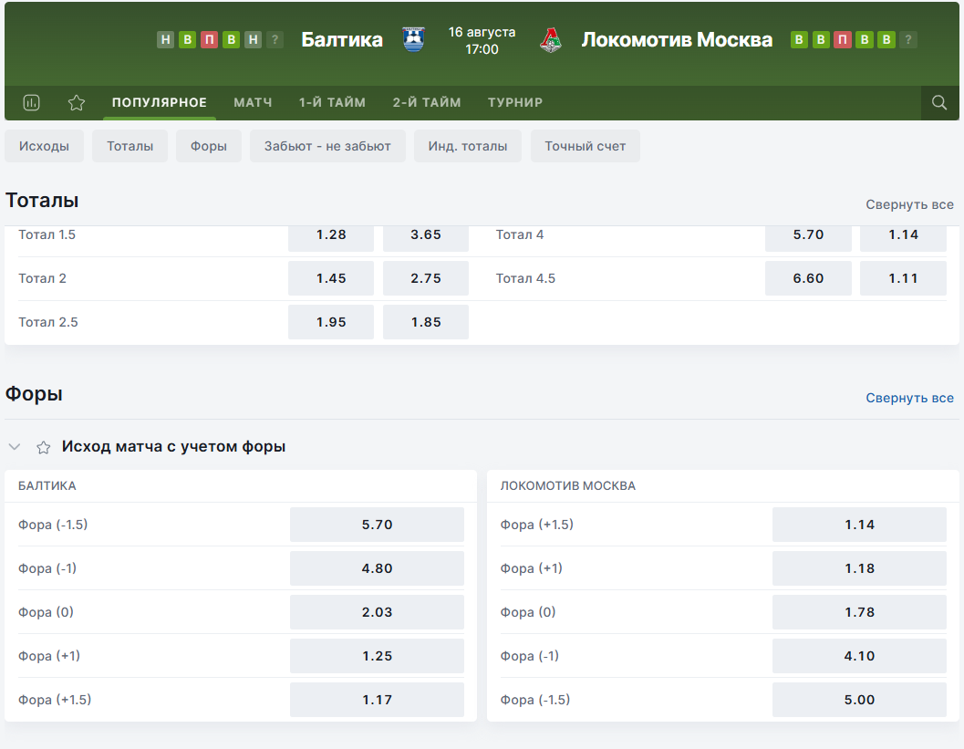Bet Локомотив Фора (-1.5) at 5.00
Viewport: 964px width, 749px height.
(859, 700)
